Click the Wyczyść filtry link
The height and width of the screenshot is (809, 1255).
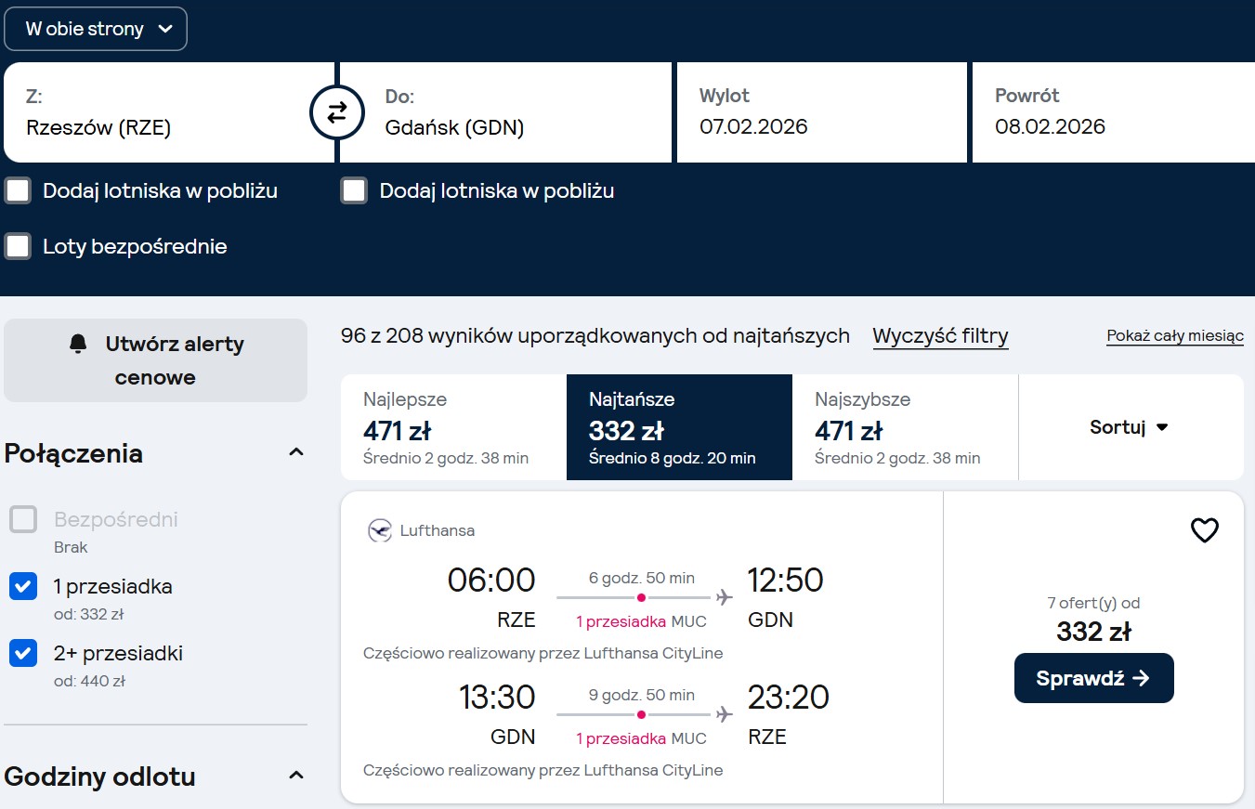click(940, 336)
